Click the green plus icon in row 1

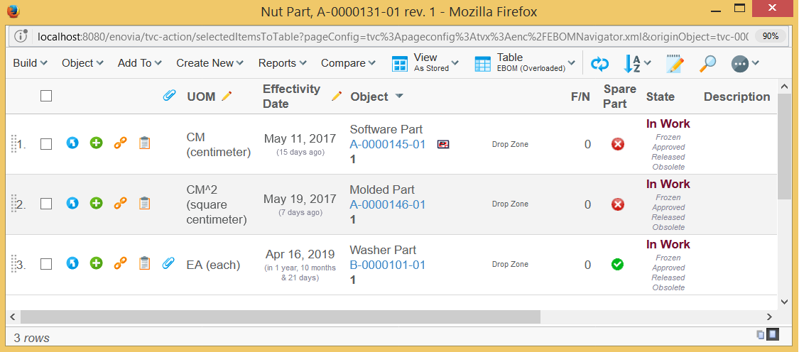[x=97, y=143]
